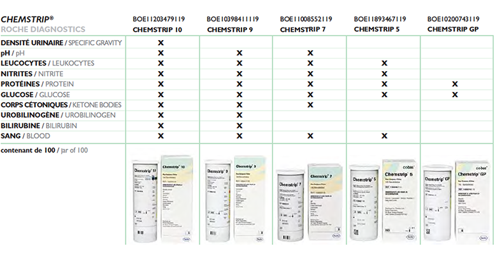Click the ketone bodies X mark under Chemstrip 7
The image size is (495, 262).
[x=310, y=105]
